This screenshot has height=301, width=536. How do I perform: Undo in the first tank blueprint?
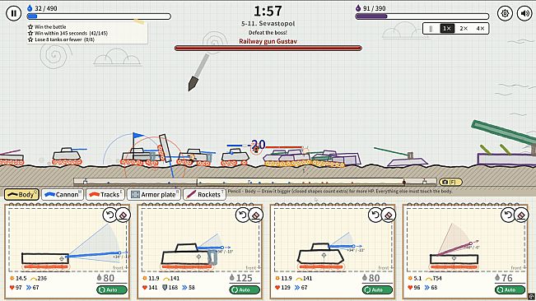(x=110, y=215)
